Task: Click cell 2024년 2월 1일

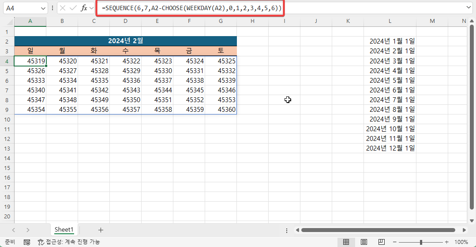Action: click(390, 51)
